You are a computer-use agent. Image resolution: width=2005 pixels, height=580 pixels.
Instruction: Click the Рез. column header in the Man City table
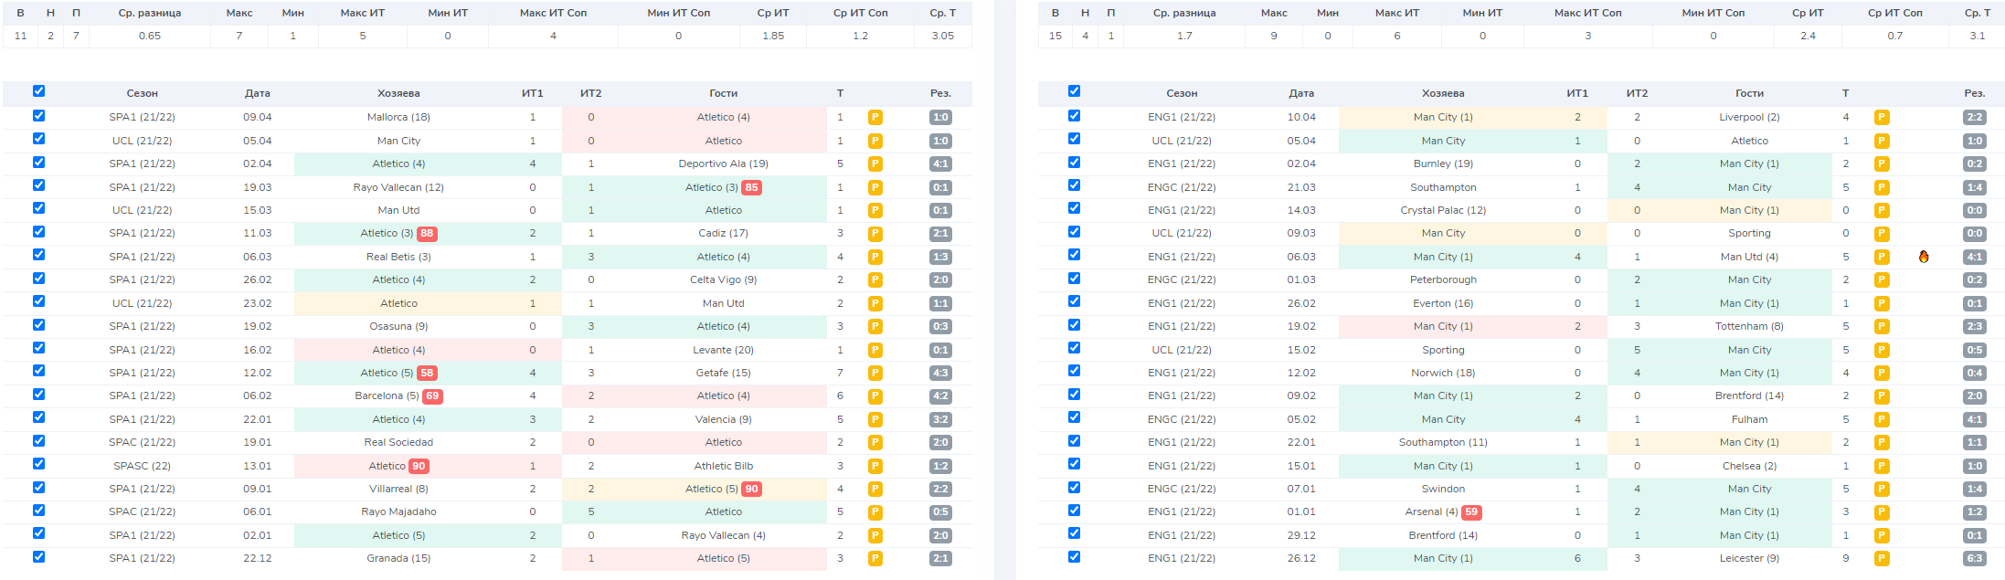1975,93
